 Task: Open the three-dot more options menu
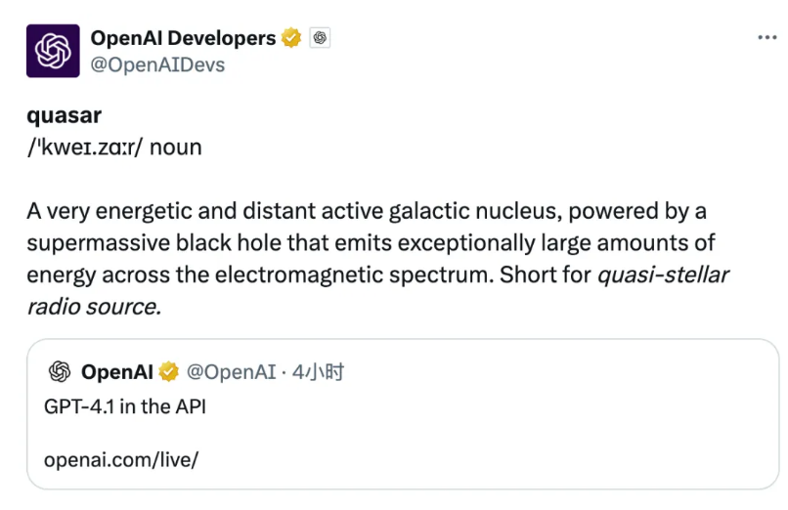point(767,38)
